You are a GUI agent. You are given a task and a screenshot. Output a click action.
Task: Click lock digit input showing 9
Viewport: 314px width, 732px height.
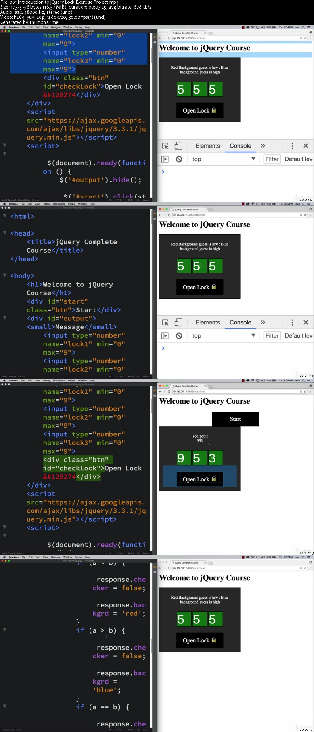pyautogui.click(x=184, y=458)
